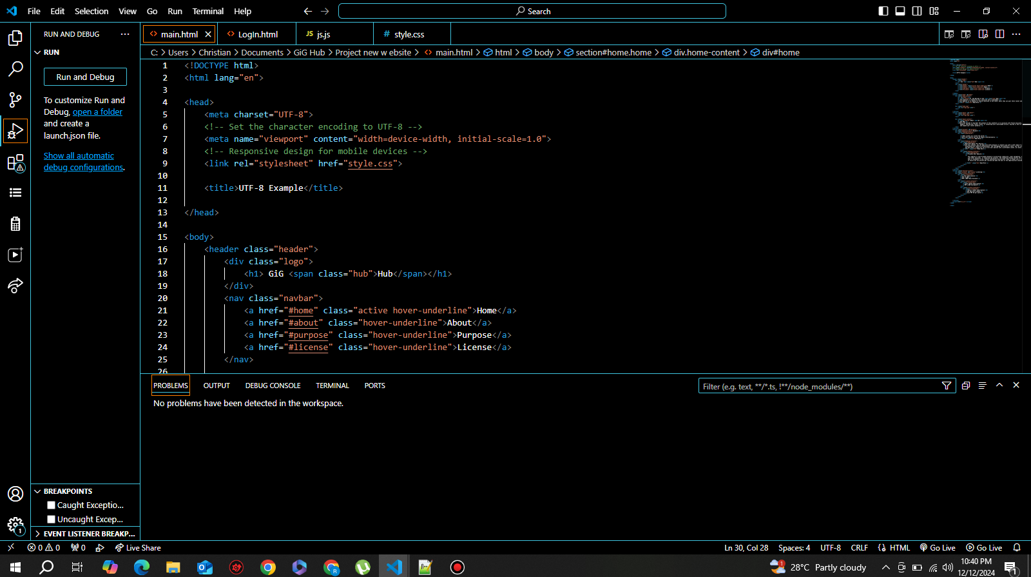Switch to the style.css tab

pyautogui.click(x=409, y=34)
